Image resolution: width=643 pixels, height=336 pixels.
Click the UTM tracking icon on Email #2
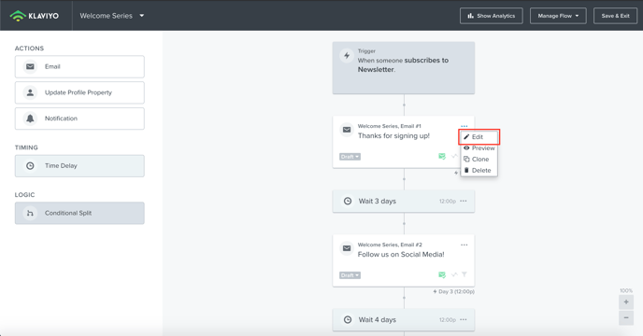pos(454,274)
